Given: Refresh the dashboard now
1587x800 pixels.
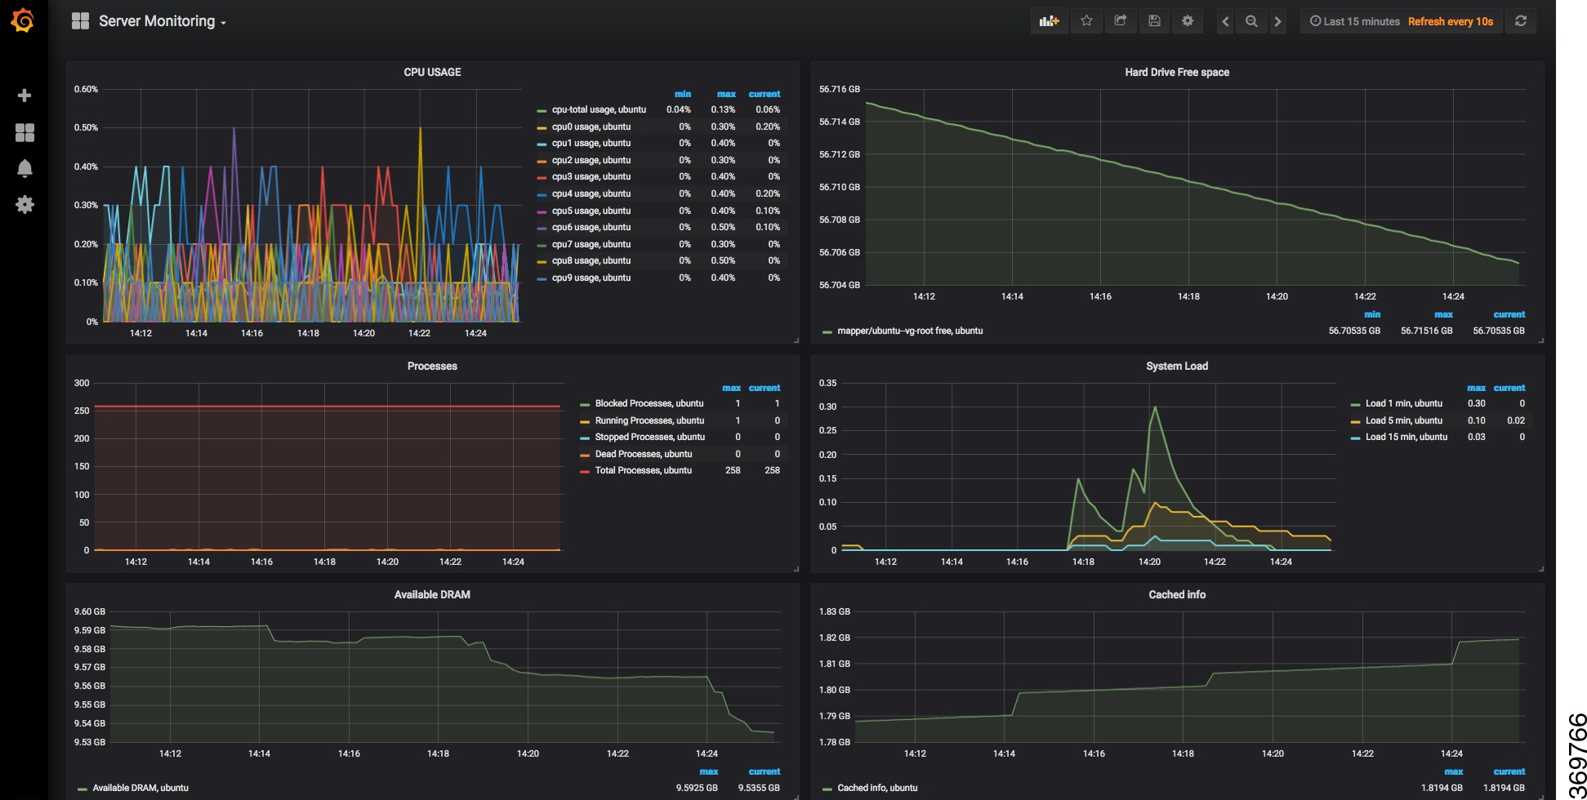Looking at the screenshot, I should (1521, 21).
